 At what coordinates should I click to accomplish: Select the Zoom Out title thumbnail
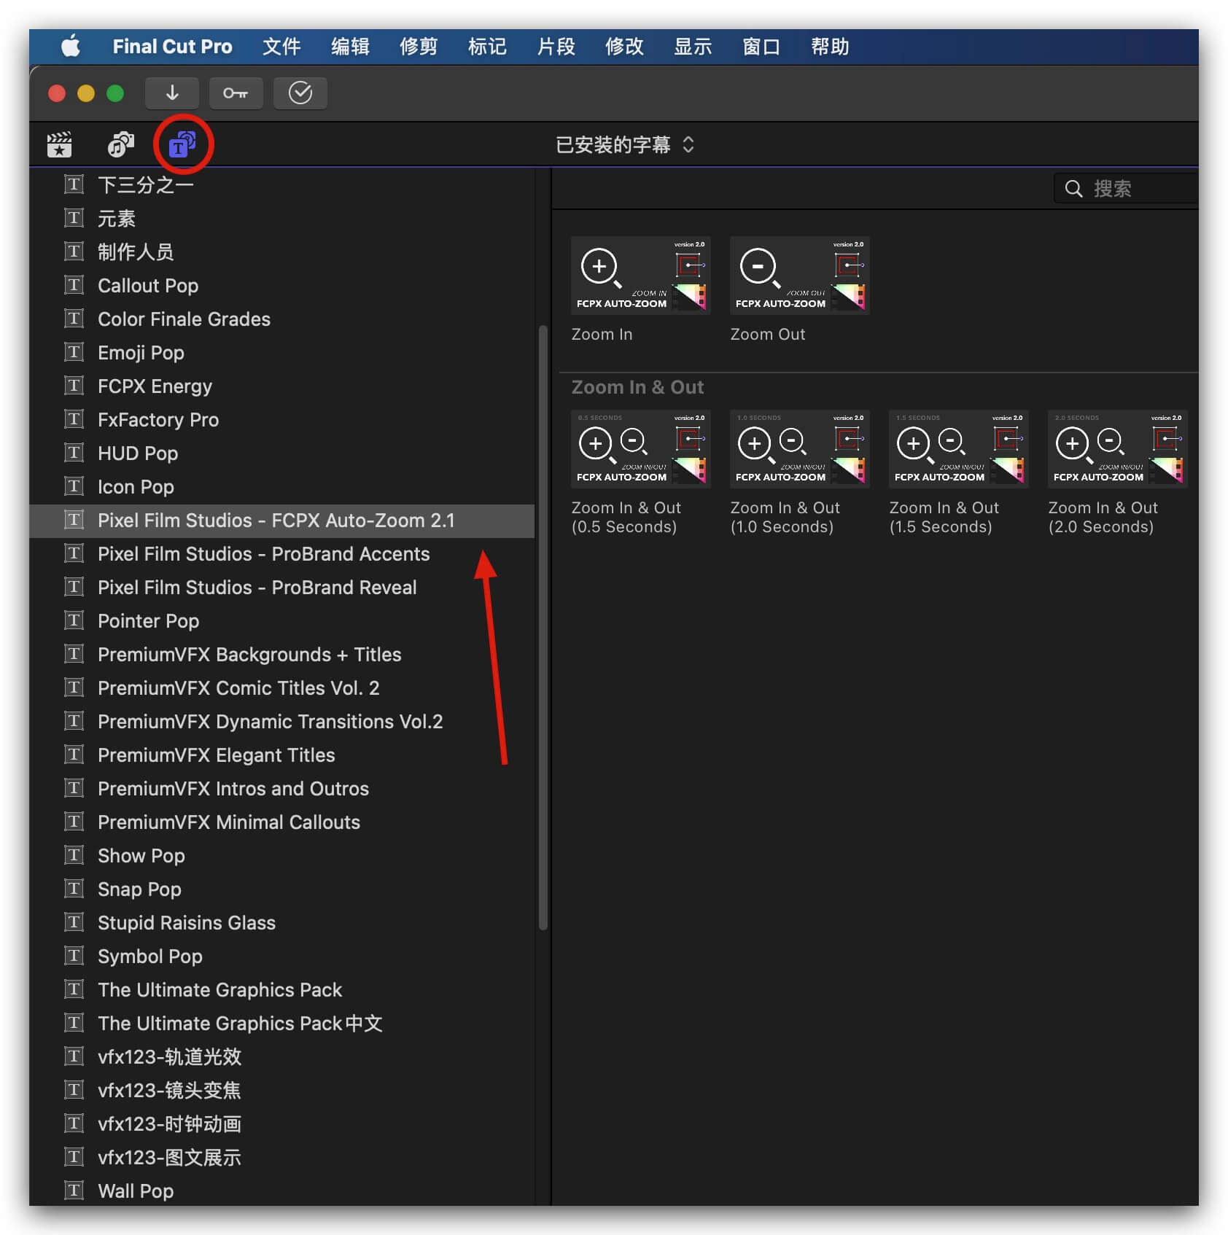pos(800,276)
